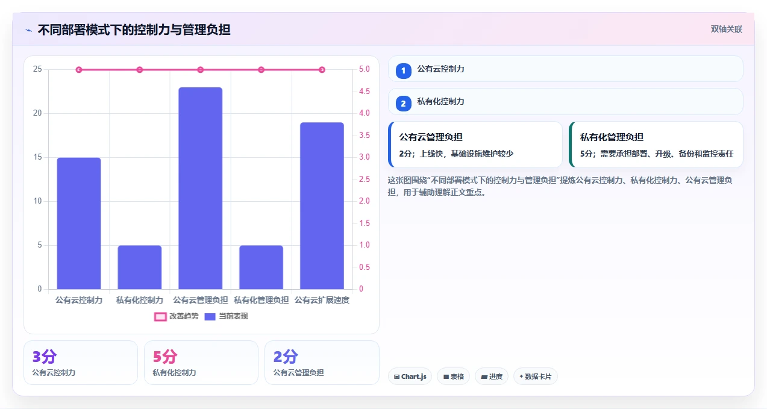Viewport: 767px width, 409px height.
Task: Click the chart title 不同部署模式下的控制力与管理负担
Action: pyautogui.click(x=134, y=30)
